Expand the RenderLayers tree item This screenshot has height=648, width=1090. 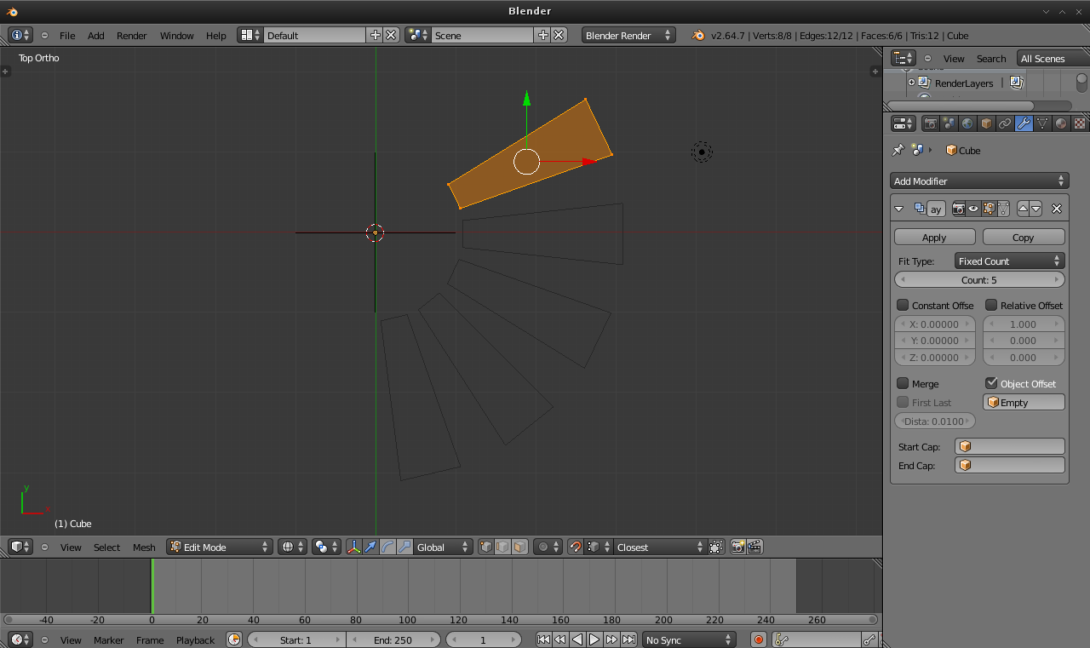pyautogui.click(x=911, y=83)
